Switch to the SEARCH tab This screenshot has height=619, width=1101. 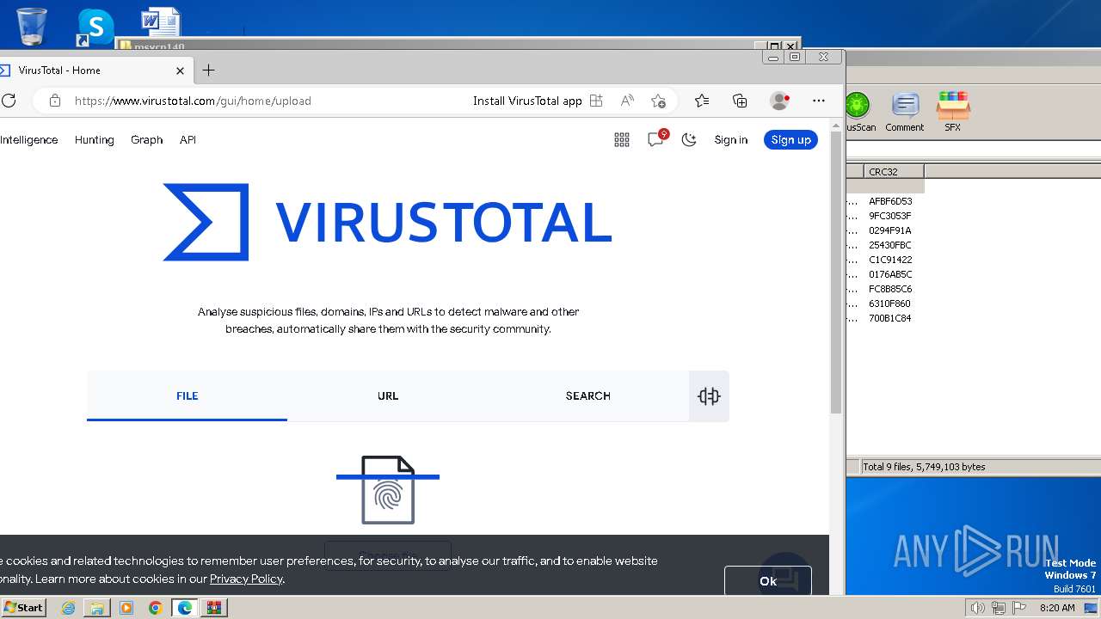[588, 395]
